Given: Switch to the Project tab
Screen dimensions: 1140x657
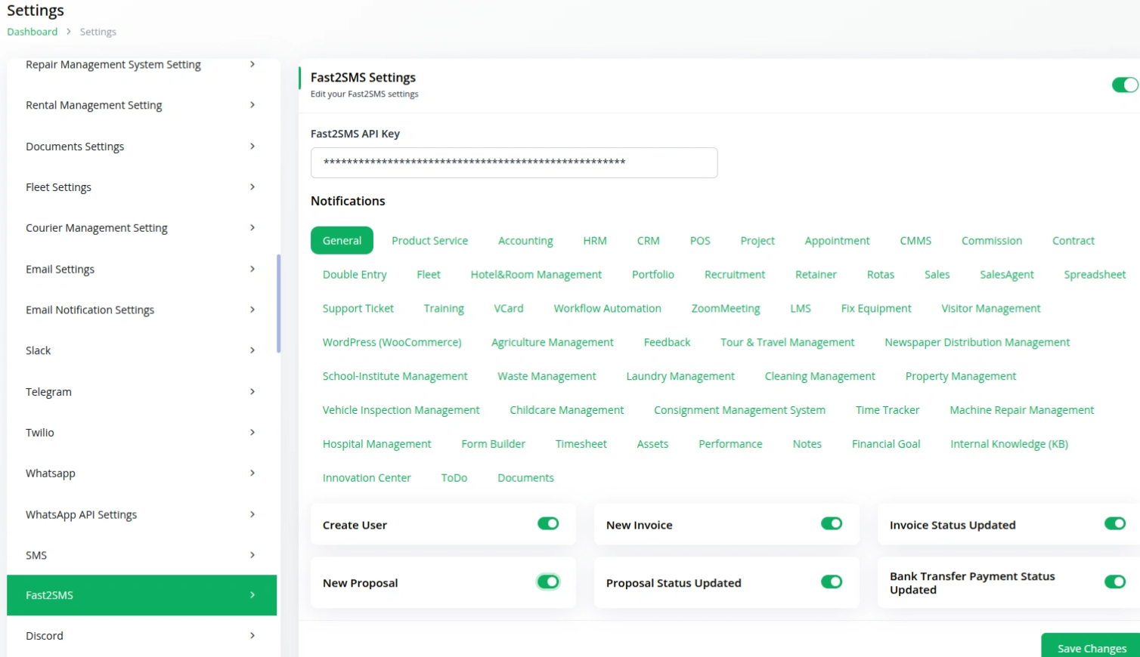Looking at the screenshot, I should pos(757,240).
